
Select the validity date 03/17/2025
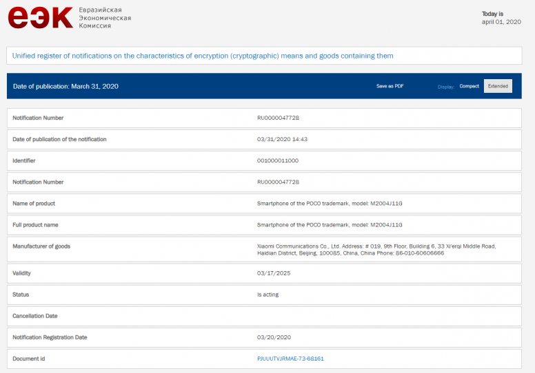(274, 273)
